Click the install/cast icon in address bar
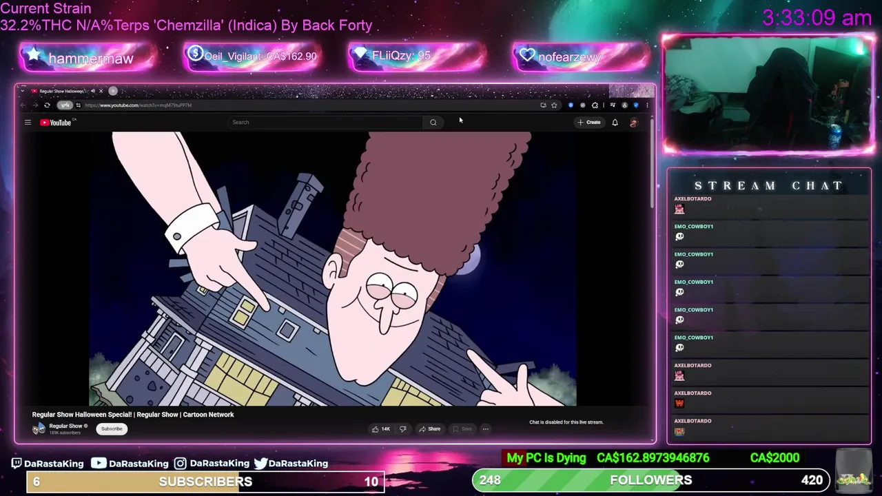882x496 pixels. pyautogui.click(x=544, y=105)
